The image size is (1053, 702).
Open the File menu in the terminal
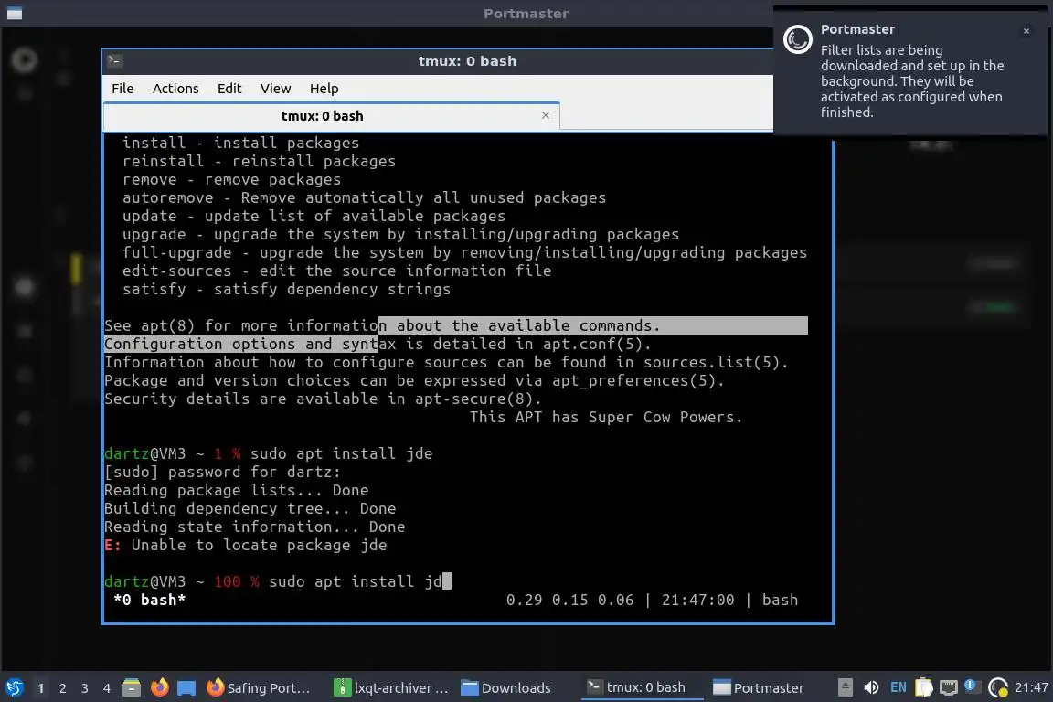click(122, 89)
